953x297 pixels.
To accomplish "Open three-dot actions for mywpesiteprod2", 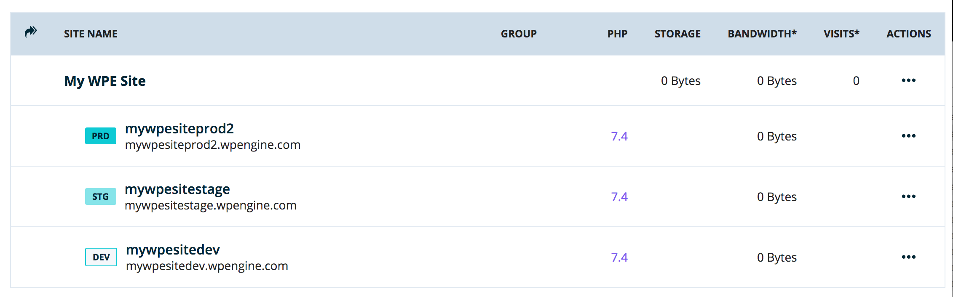I will point(909,136).
